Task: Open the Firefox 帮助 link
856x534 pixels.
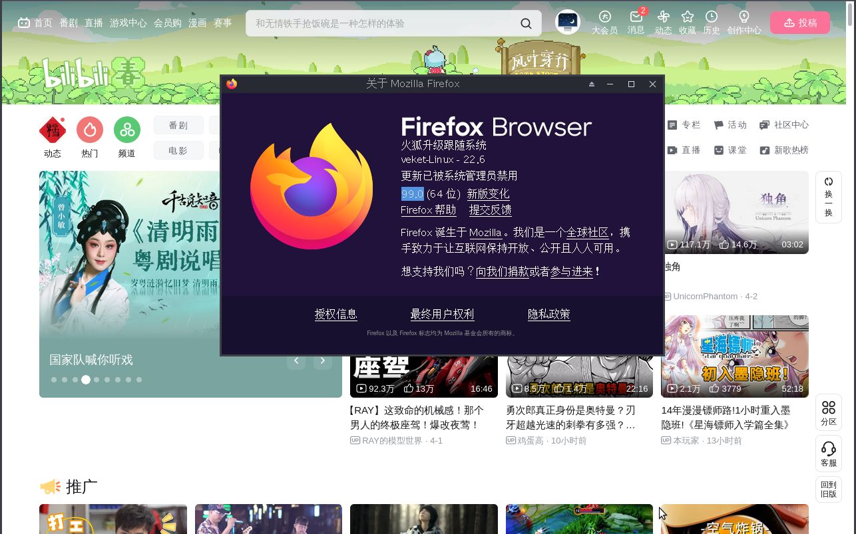Action: tap(429, 209)
